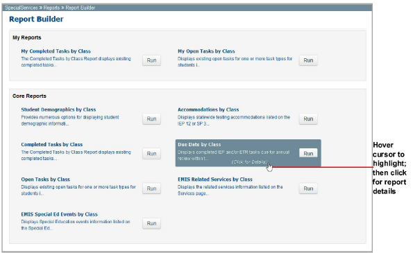413x253 pixels.
Task: Go to Reports in the breadcrumb
Action: (51, 8)
